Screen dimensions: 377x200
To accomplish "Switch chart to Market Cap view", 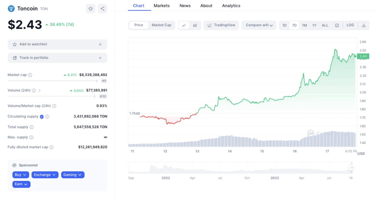I will pos(161,25).
